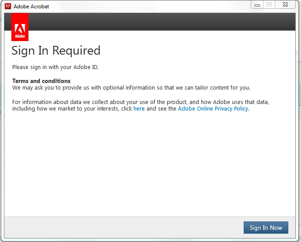Open the Adobe Online Privacy Policy link
Image resolution: width=301 pixels, height=242 pixels.
[x=213, y=109]
